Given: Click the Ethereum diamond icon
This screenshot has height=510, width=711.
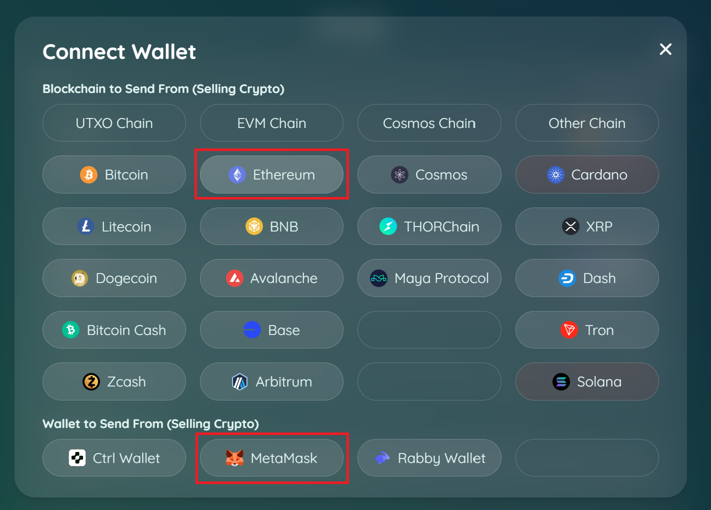Looking at the screenshot, I should [237, 175].
